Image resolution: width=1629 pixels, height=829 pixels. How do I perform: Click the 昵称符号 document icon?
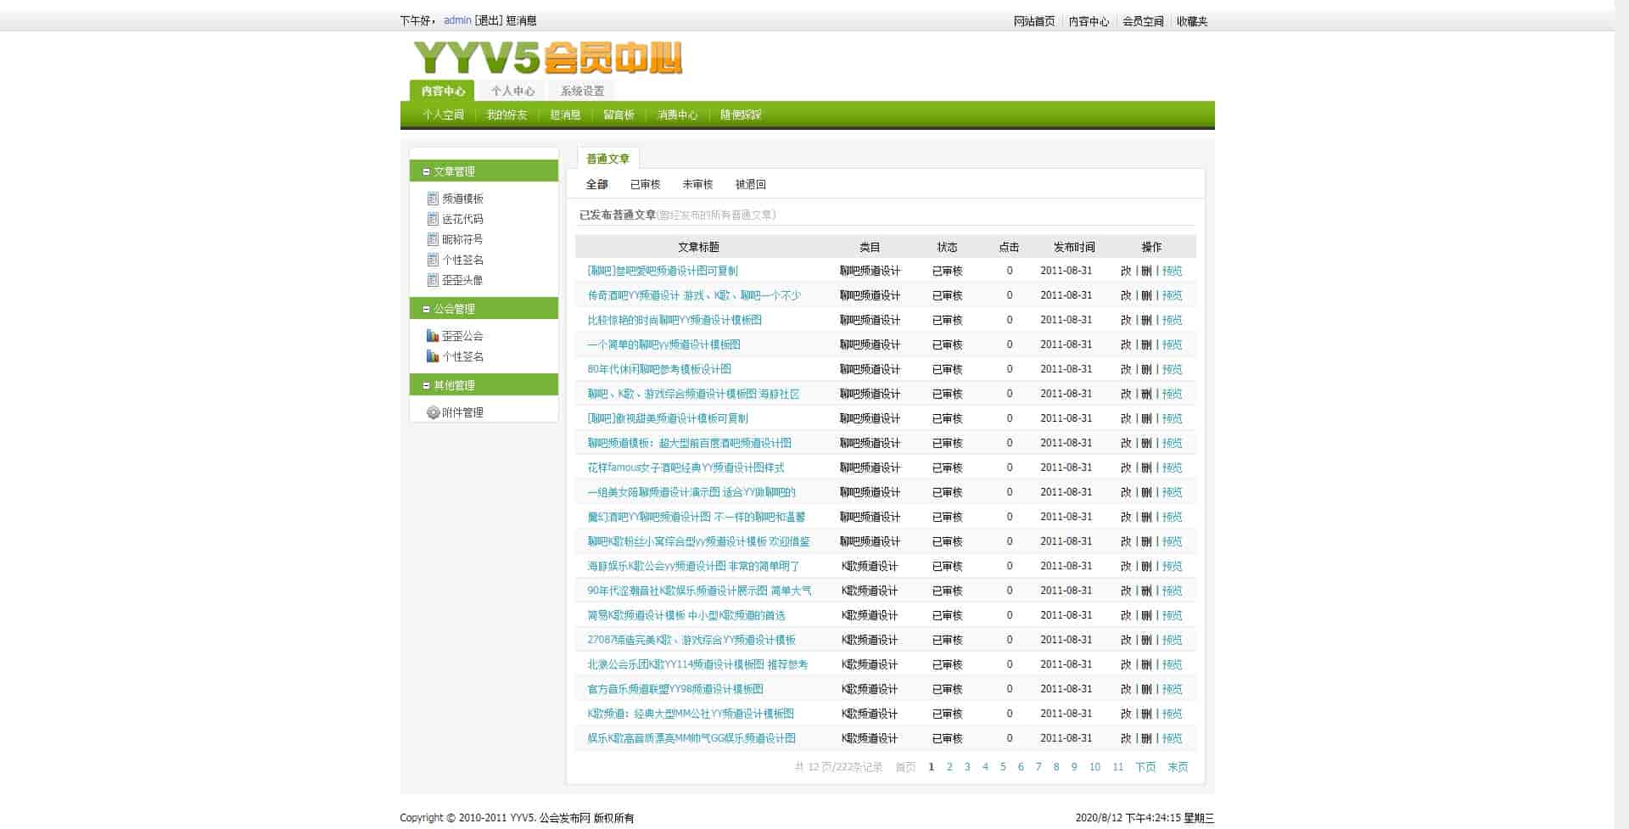(x=433, y=239)
